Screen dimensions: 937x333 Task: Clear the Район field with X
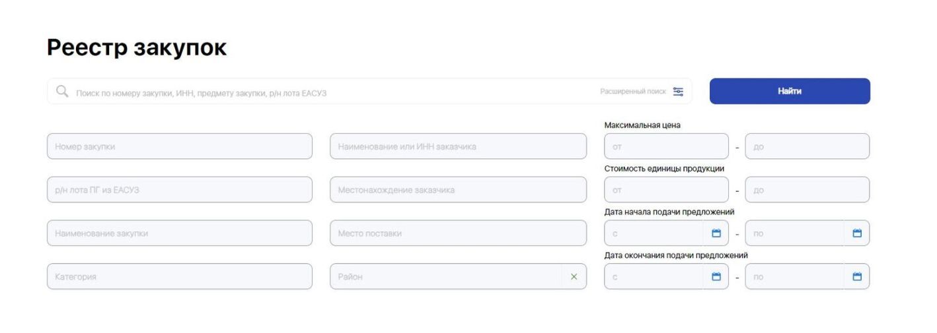click(x=574, y=276)
